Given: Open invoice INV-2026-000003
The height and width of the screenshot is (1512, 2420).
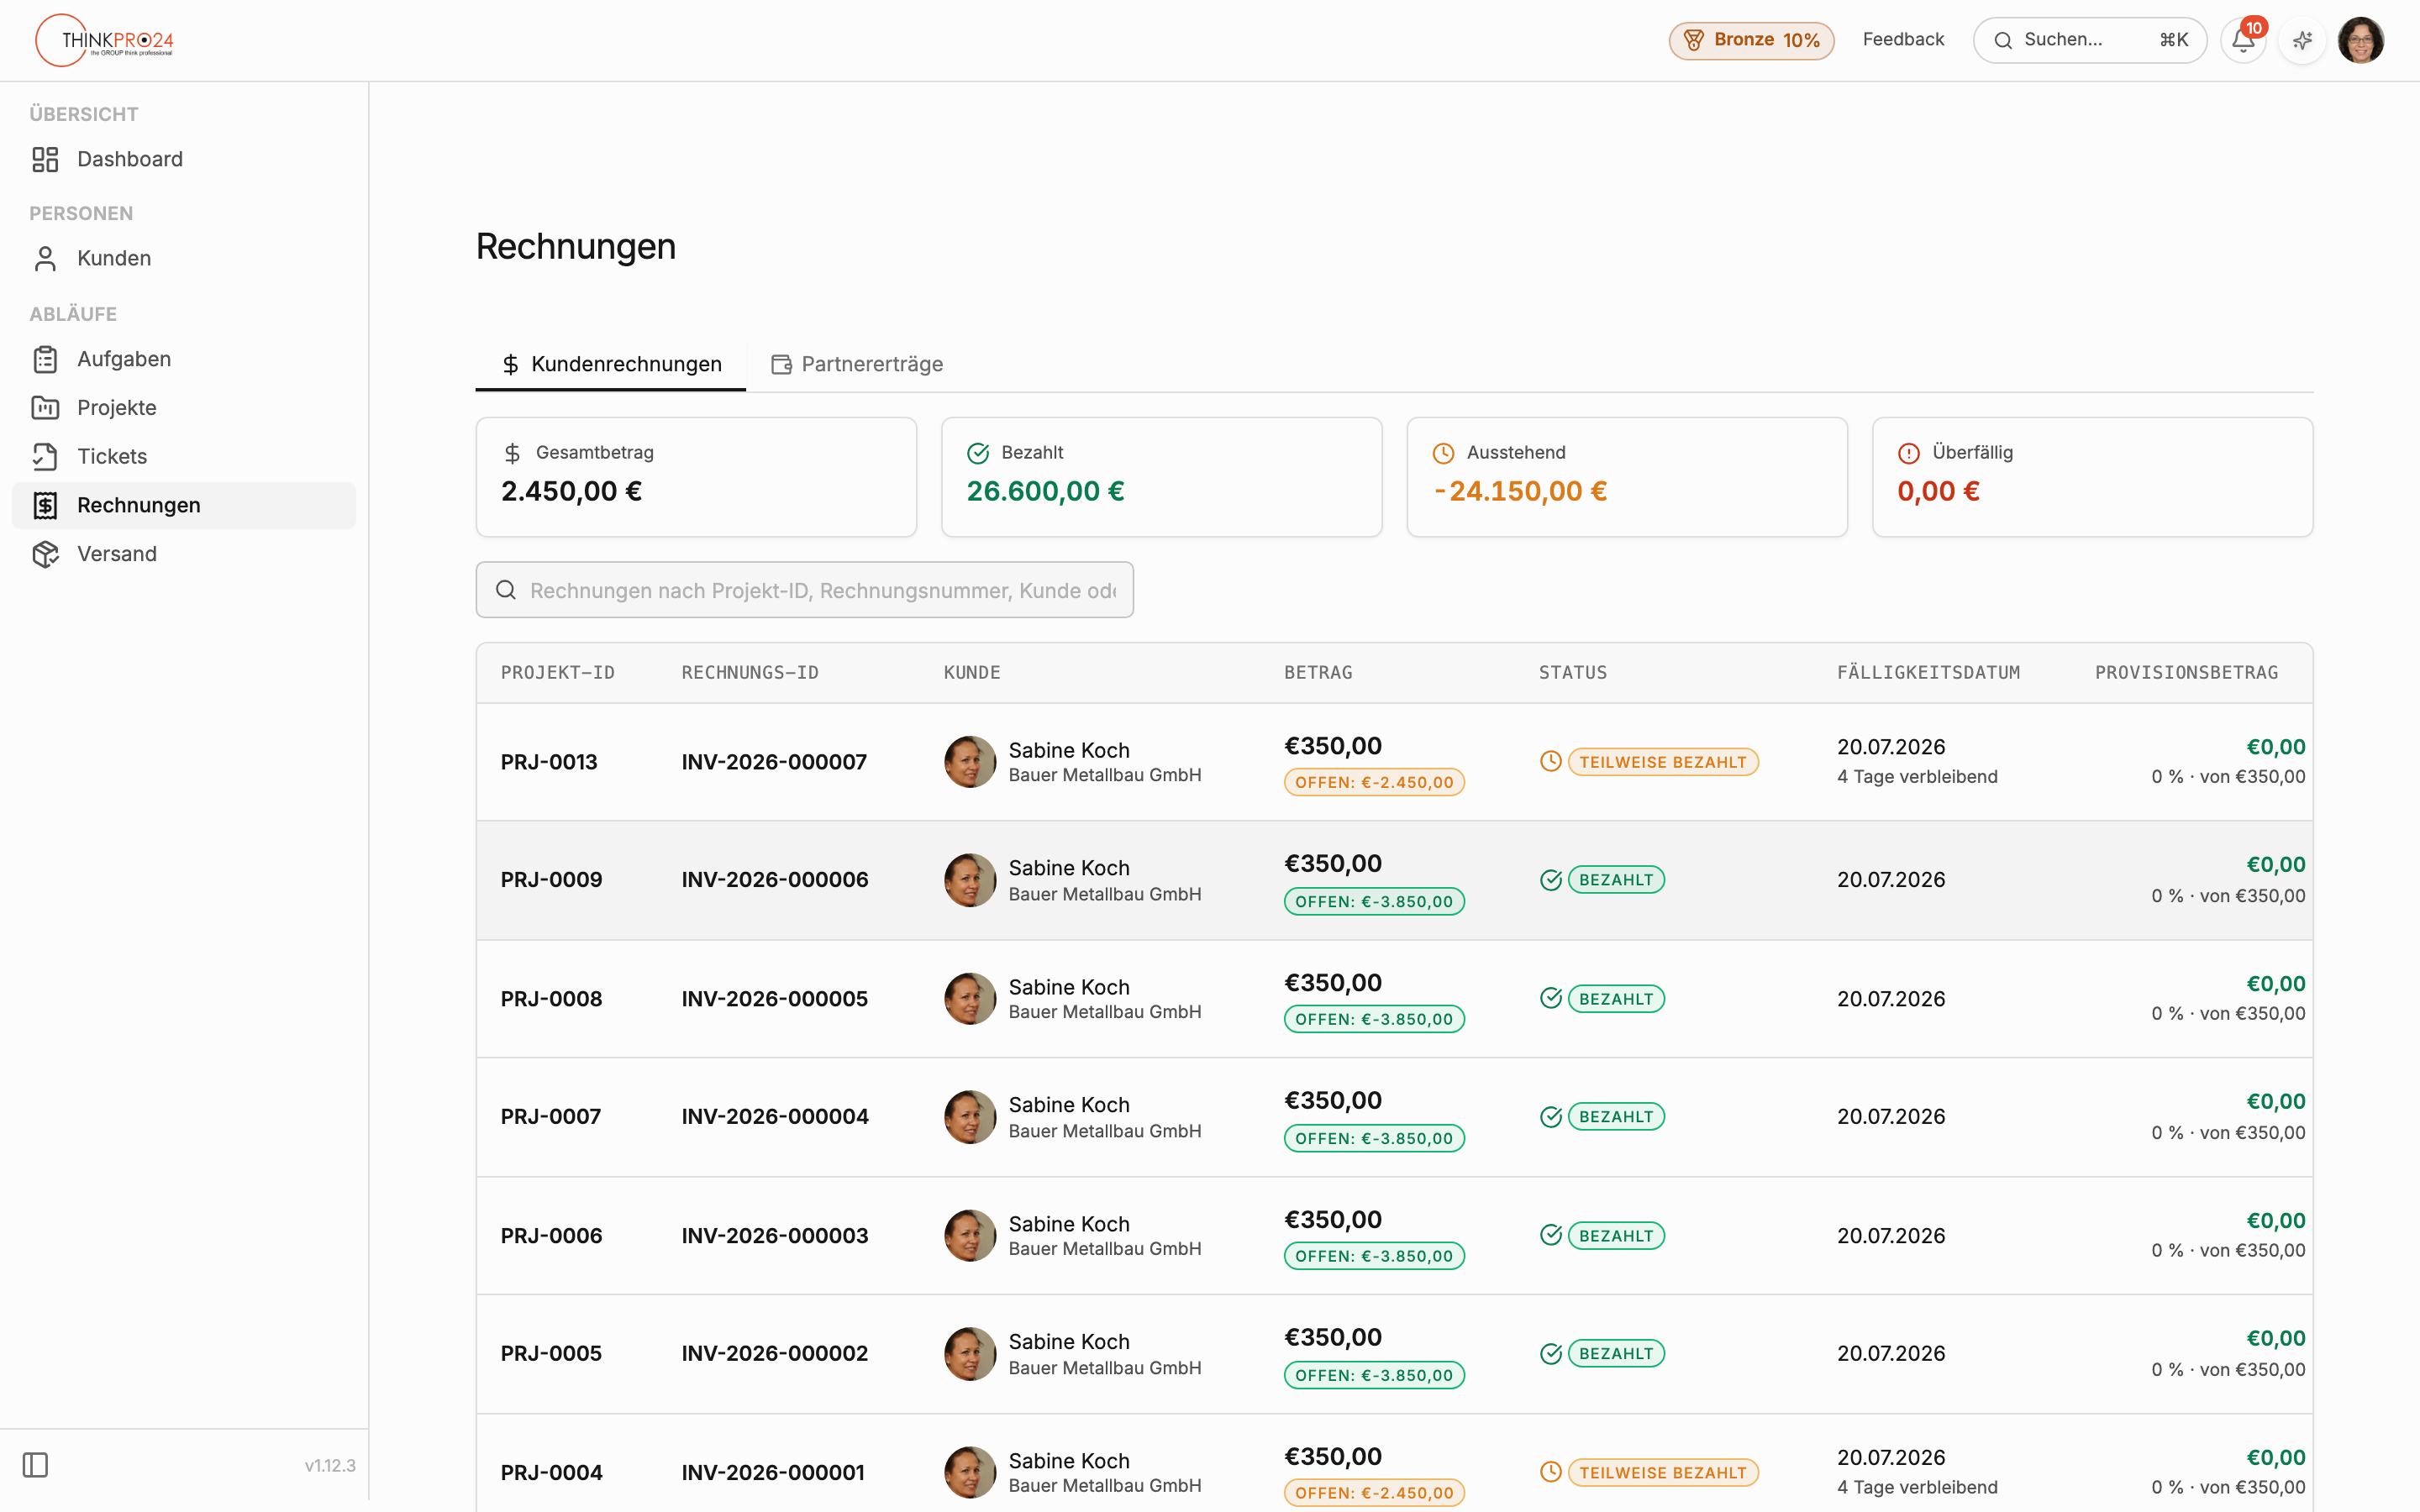Looking at the screenshot, I should [x=775, y=1236].
